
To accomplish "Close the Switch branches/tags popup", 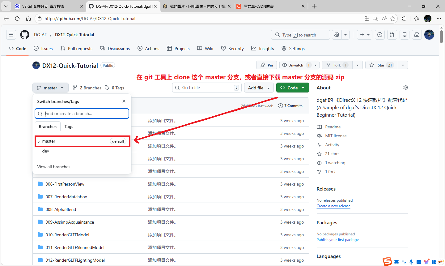I will (124, 101).
